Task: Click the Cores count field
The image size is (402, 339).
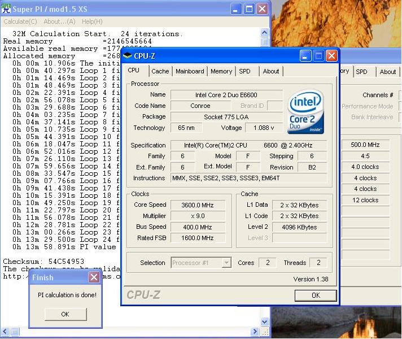Action: pyautogui.click(x=268, y=263)
